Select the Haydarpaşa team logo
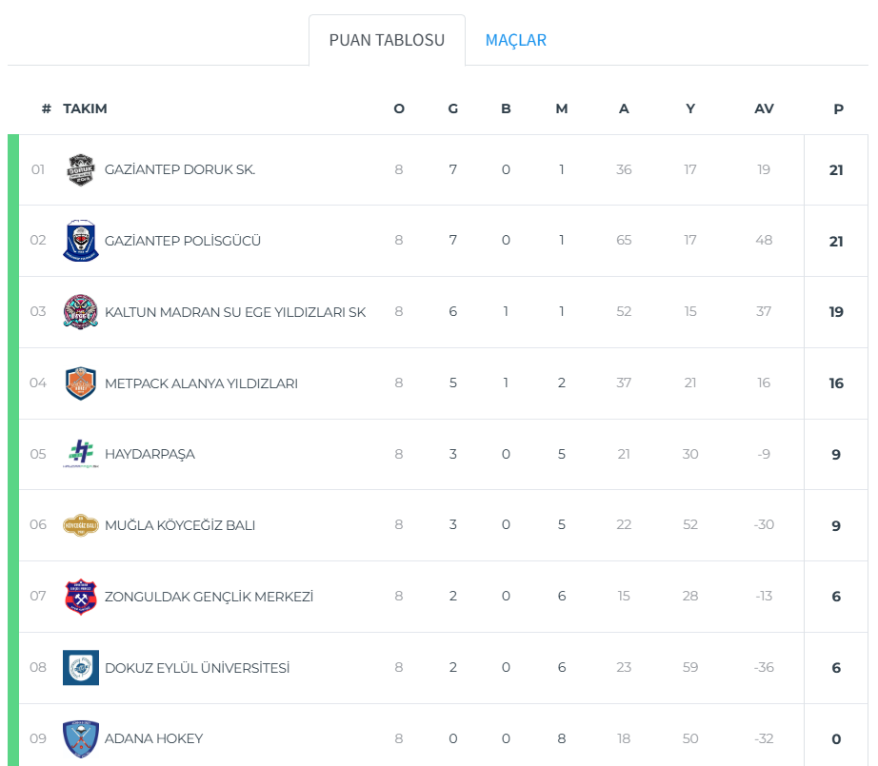This screenshot has height=766, width=878. [81, 454]
